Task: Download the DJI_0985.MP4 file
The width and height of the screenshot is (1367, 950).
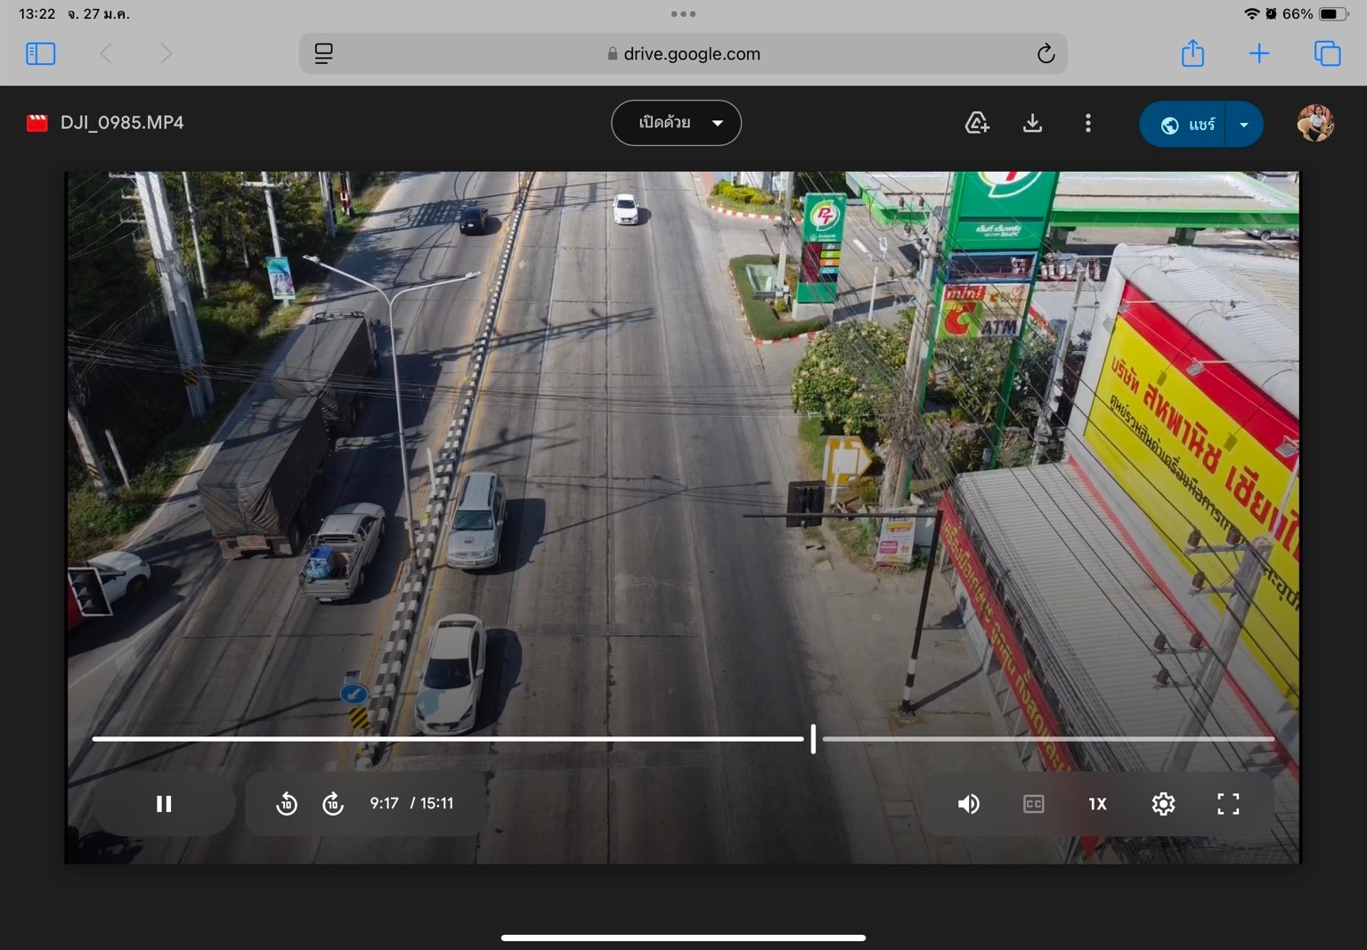Action: 1032,123
